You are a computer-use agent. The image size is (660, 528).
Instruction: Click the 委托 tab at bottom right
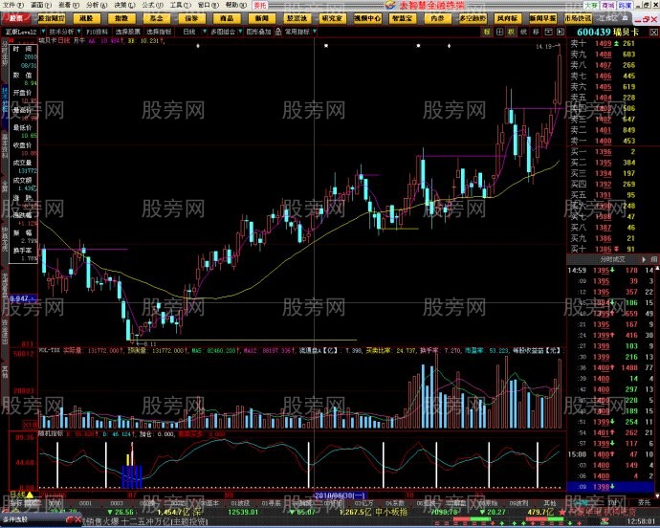coord(644,503)
